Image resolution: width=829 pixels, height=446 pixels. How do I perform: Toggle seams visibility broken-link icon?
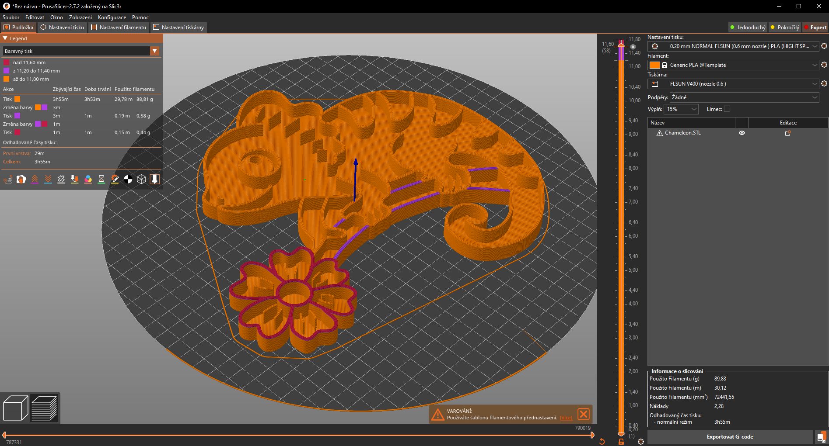61,179
